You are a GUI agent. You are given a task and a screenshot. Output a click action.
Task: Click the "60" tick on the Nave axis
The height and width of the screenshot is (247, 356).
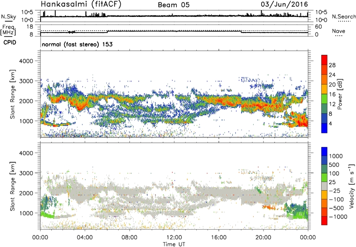click(319, 27)
